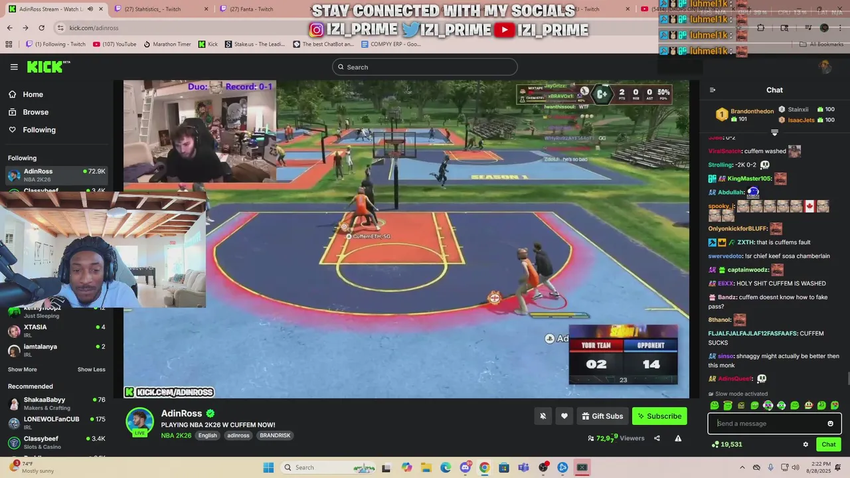Collapse the chat panel icon
Image resolution: width=850 pixels, height=478 pixels.
coord(713,90)
